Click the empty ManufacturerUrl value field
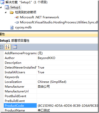 67,91
